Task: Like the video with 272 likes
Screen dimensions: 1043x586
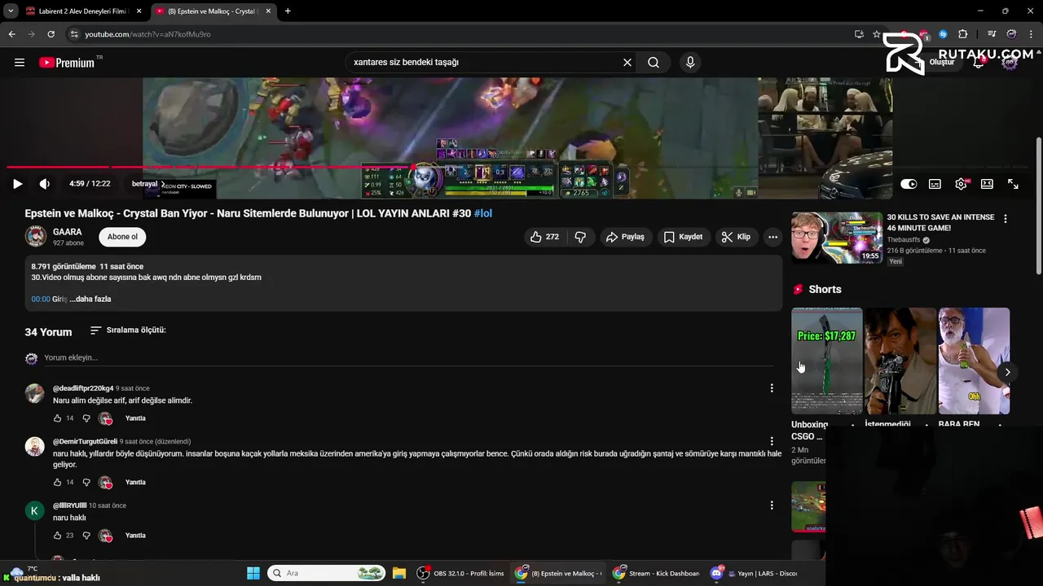Action: (x=544, y=237)
